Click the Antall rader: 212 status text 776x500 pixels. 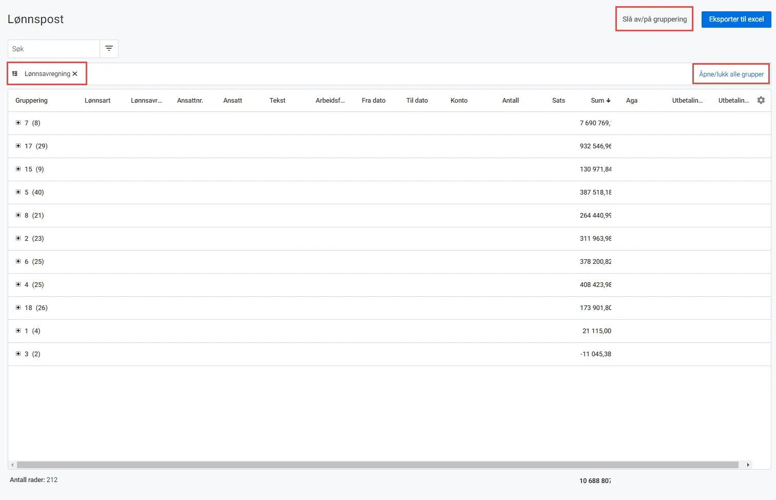point(34,480)
